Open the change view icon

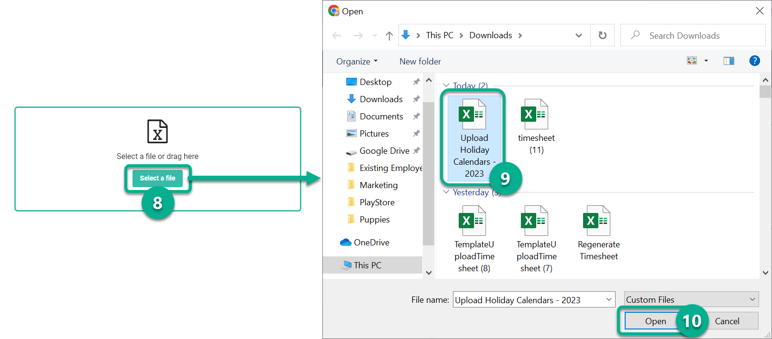point(692,61)
